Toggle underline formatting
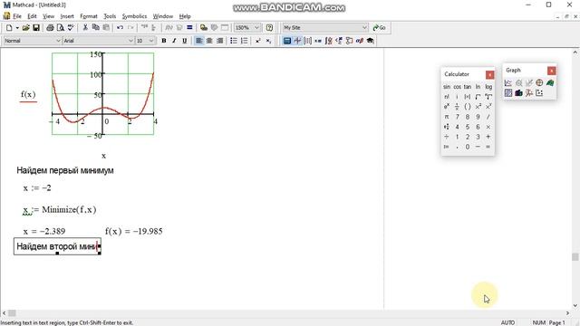The width and height of the screenshot is (580, 326). tap(184, 41)
